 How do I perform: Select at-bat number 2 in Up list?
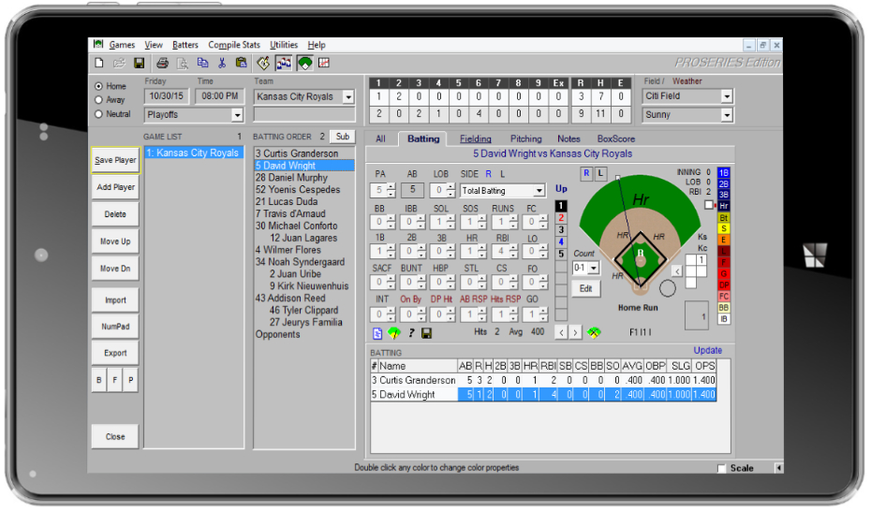coord(561,217)
